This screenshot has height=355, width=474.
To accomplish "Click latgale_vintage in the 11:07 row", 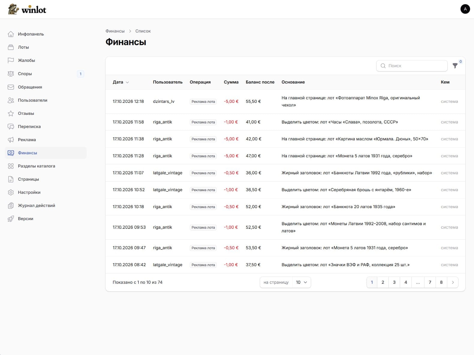I will tap(168, 173).
